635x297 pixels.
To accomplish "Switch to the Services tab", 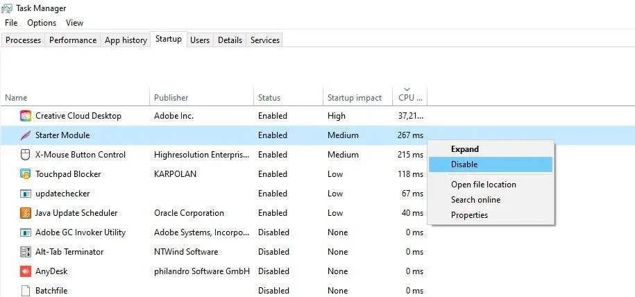I will coord(265,40).
